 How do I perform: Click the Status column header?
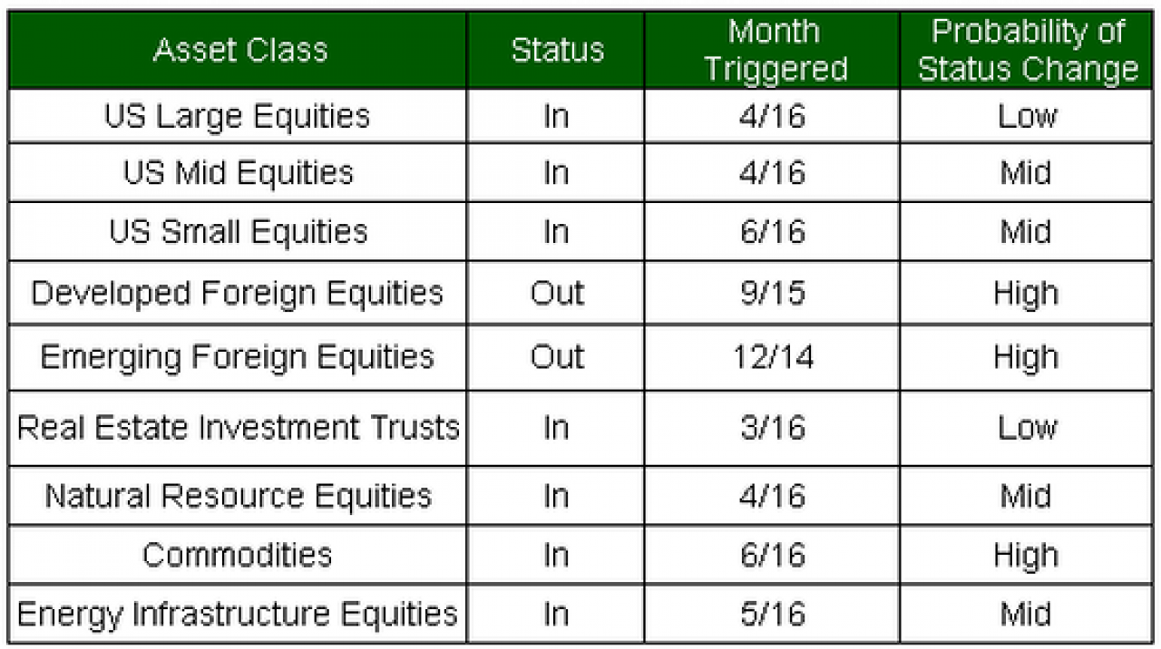[x=556, y=50]
